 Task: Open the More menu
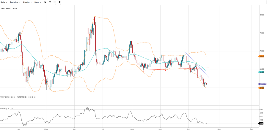pos(38,2)
